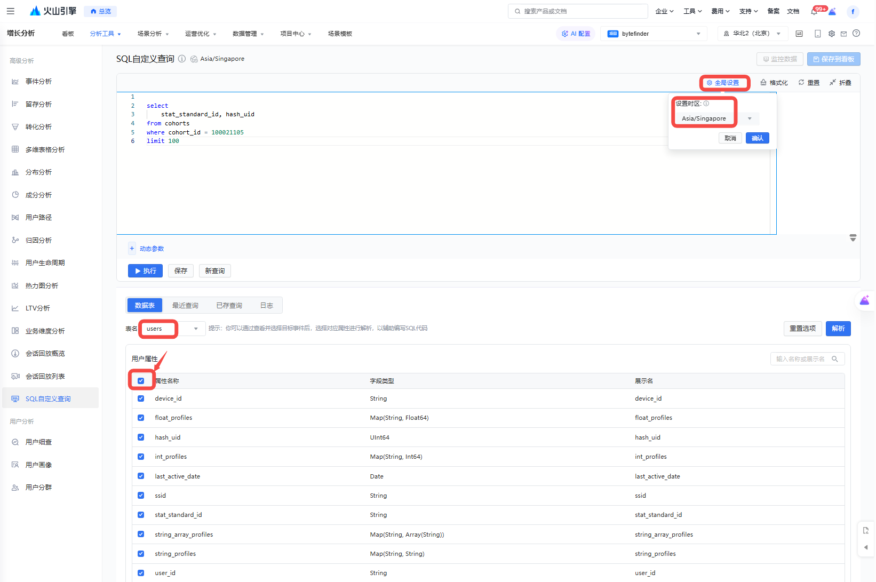Screen dimensions: 876x582
Task: Expand the 分析工具 menu
Action: [105, 34]
